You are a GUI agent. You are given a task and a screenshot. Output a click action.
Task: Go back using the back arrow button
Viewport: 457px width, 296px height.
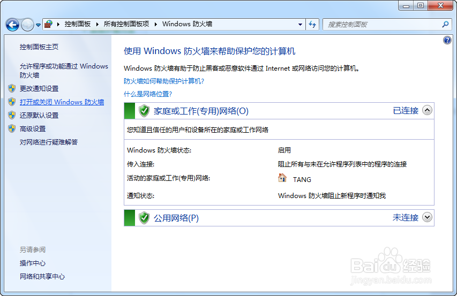pos(12,25)
